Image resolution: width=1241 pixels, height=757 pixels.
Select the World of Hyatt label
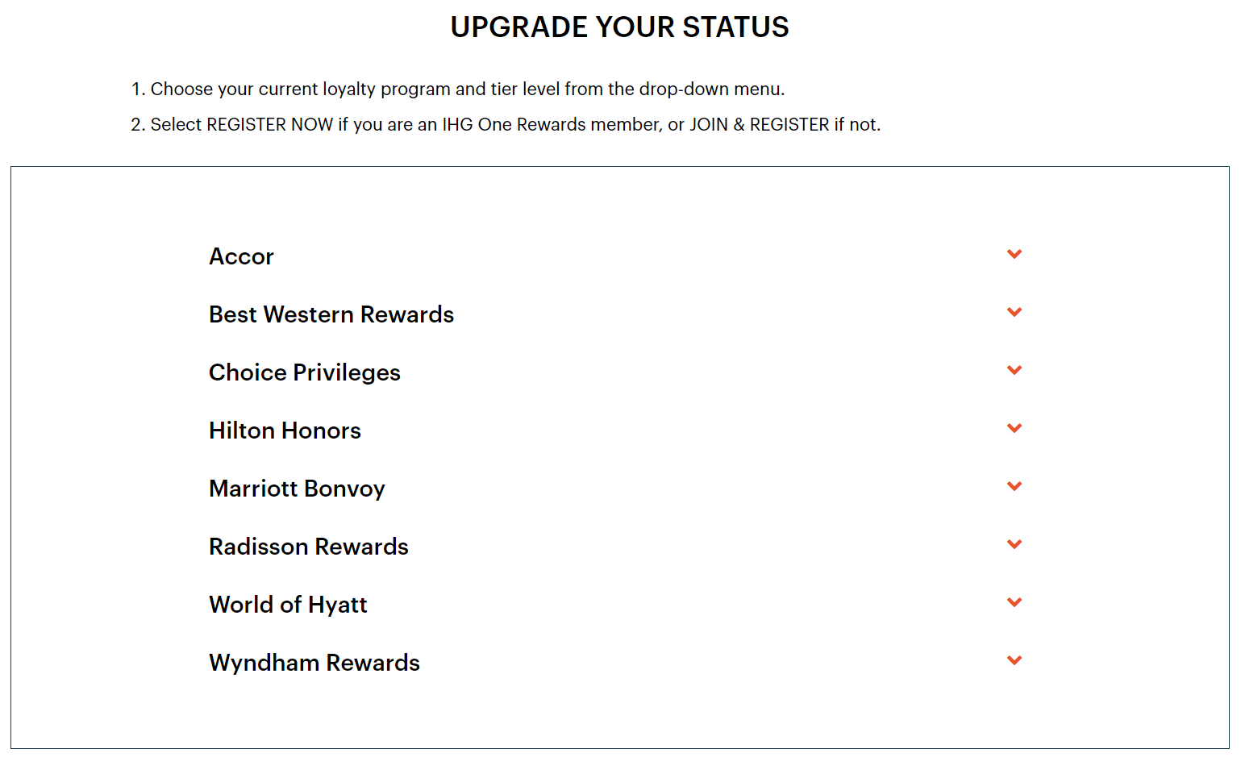[x=288, y=605]
